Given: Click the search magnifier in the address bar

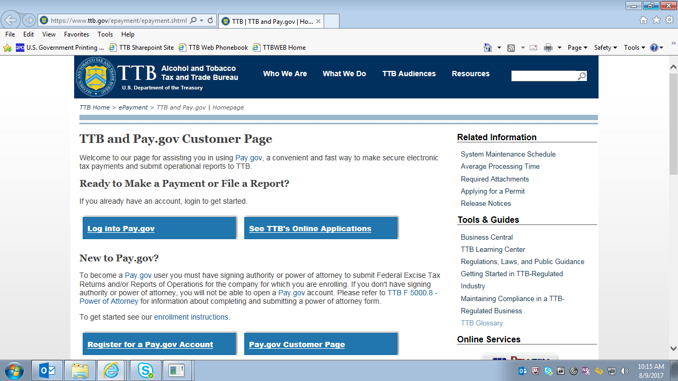Looking at the screenshot, I should (193, 21).
